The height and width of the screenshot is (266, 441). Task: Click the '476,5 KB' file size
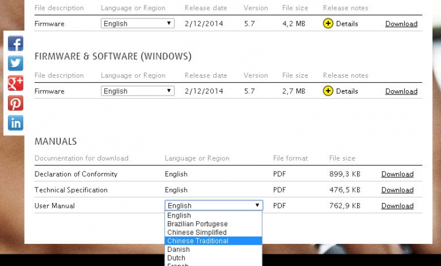pos(344,190)
